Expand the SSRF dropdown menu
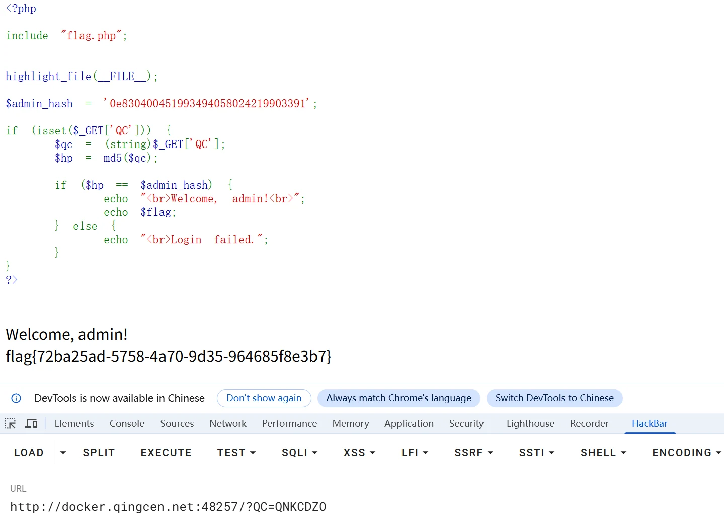Image resolution: width=724 pixels, height=515 pixels. click(474, 453)
